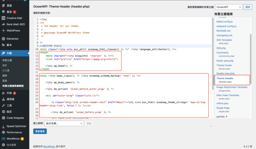256x149 pixels.
Task: Open the Main Index Template file
Action: coord(228,95)
